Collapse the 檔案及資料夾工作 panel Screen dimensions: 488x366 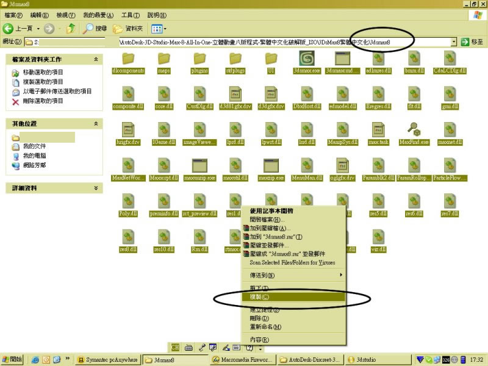tap(96, 59)
